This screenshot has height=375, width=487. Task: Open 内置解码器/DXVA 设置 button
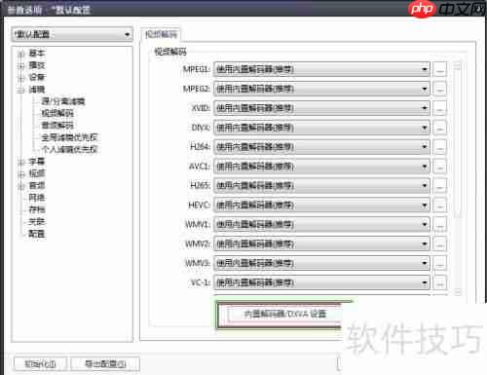click(x=284, y=314)
